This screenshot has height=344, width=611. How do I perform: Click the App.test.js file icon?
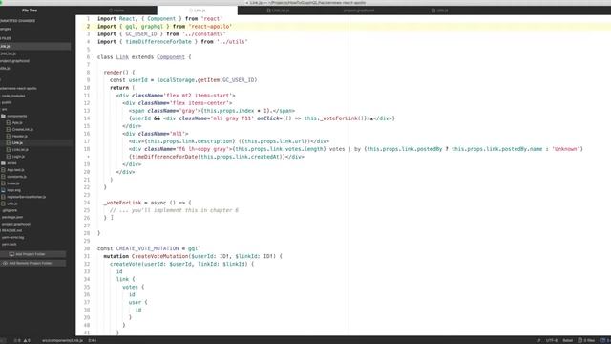(x=4, y=170)
